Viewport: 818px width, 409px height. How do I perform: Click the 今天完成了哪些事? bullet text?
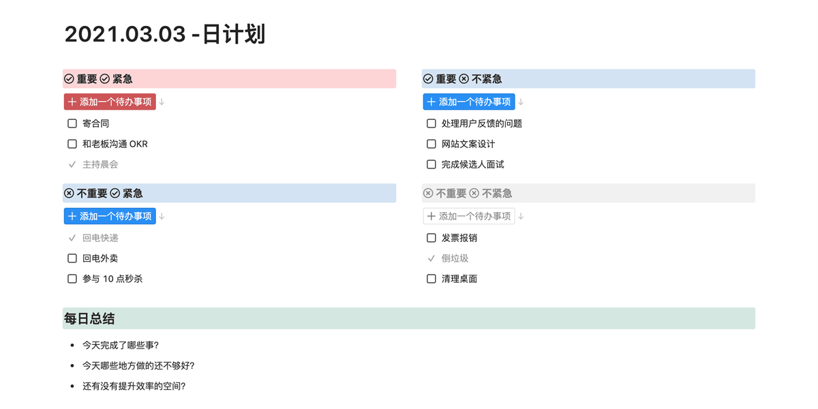coord(121,346)
